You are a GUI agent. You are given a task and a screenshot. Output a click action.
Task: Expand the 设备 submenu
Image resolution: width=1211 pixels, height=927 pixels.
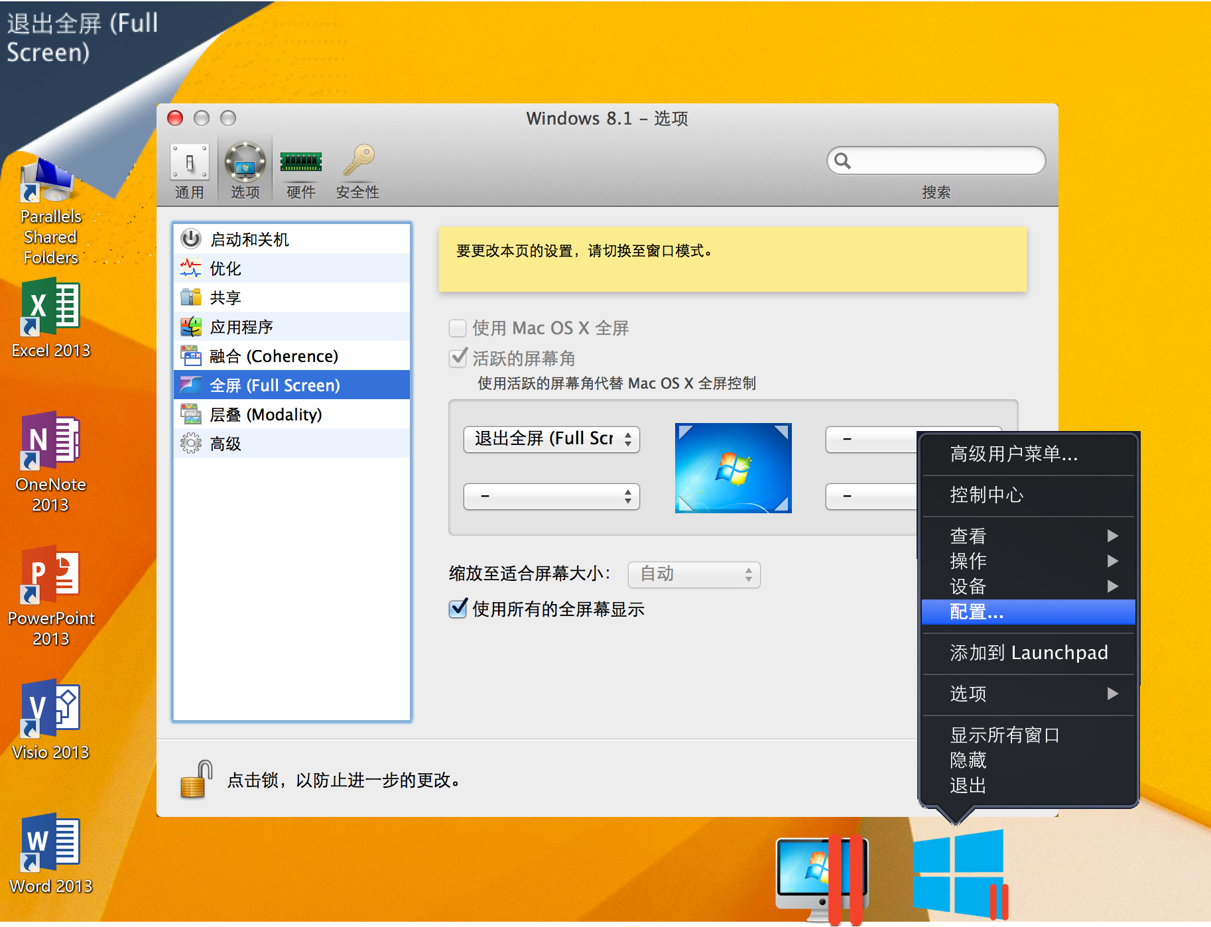tap(1029, 586)
